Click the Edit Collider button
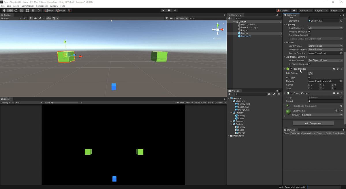This screenshot has height=189, width=346. (310, 73)
